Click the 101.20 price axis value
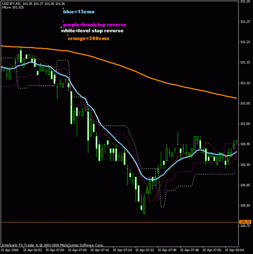 point(245,42)
